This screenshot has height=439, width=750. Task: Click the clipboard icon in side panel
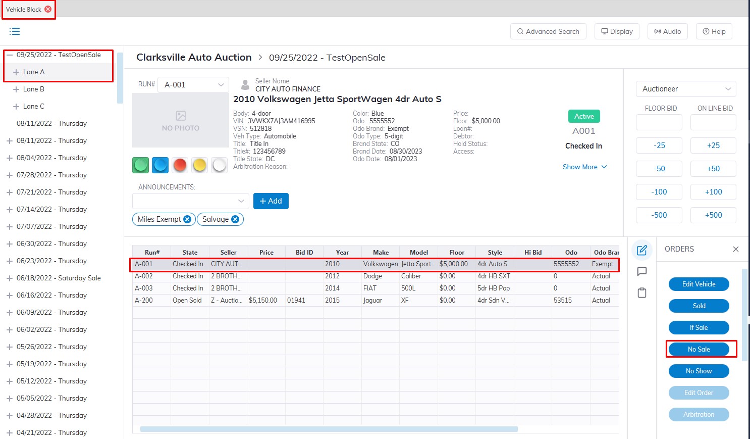(641, 293)
